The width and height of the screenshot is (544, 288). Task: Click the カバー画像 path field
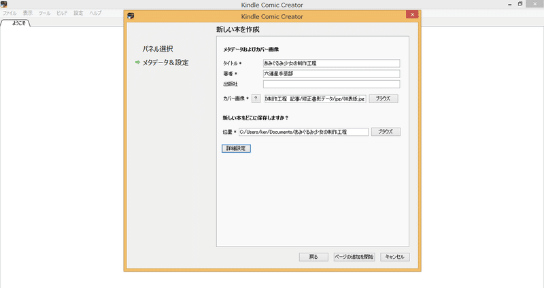[315, 98]
